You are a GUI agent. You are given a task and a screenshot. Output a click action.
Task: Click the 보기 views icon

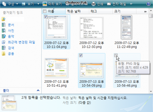point(24,4)
